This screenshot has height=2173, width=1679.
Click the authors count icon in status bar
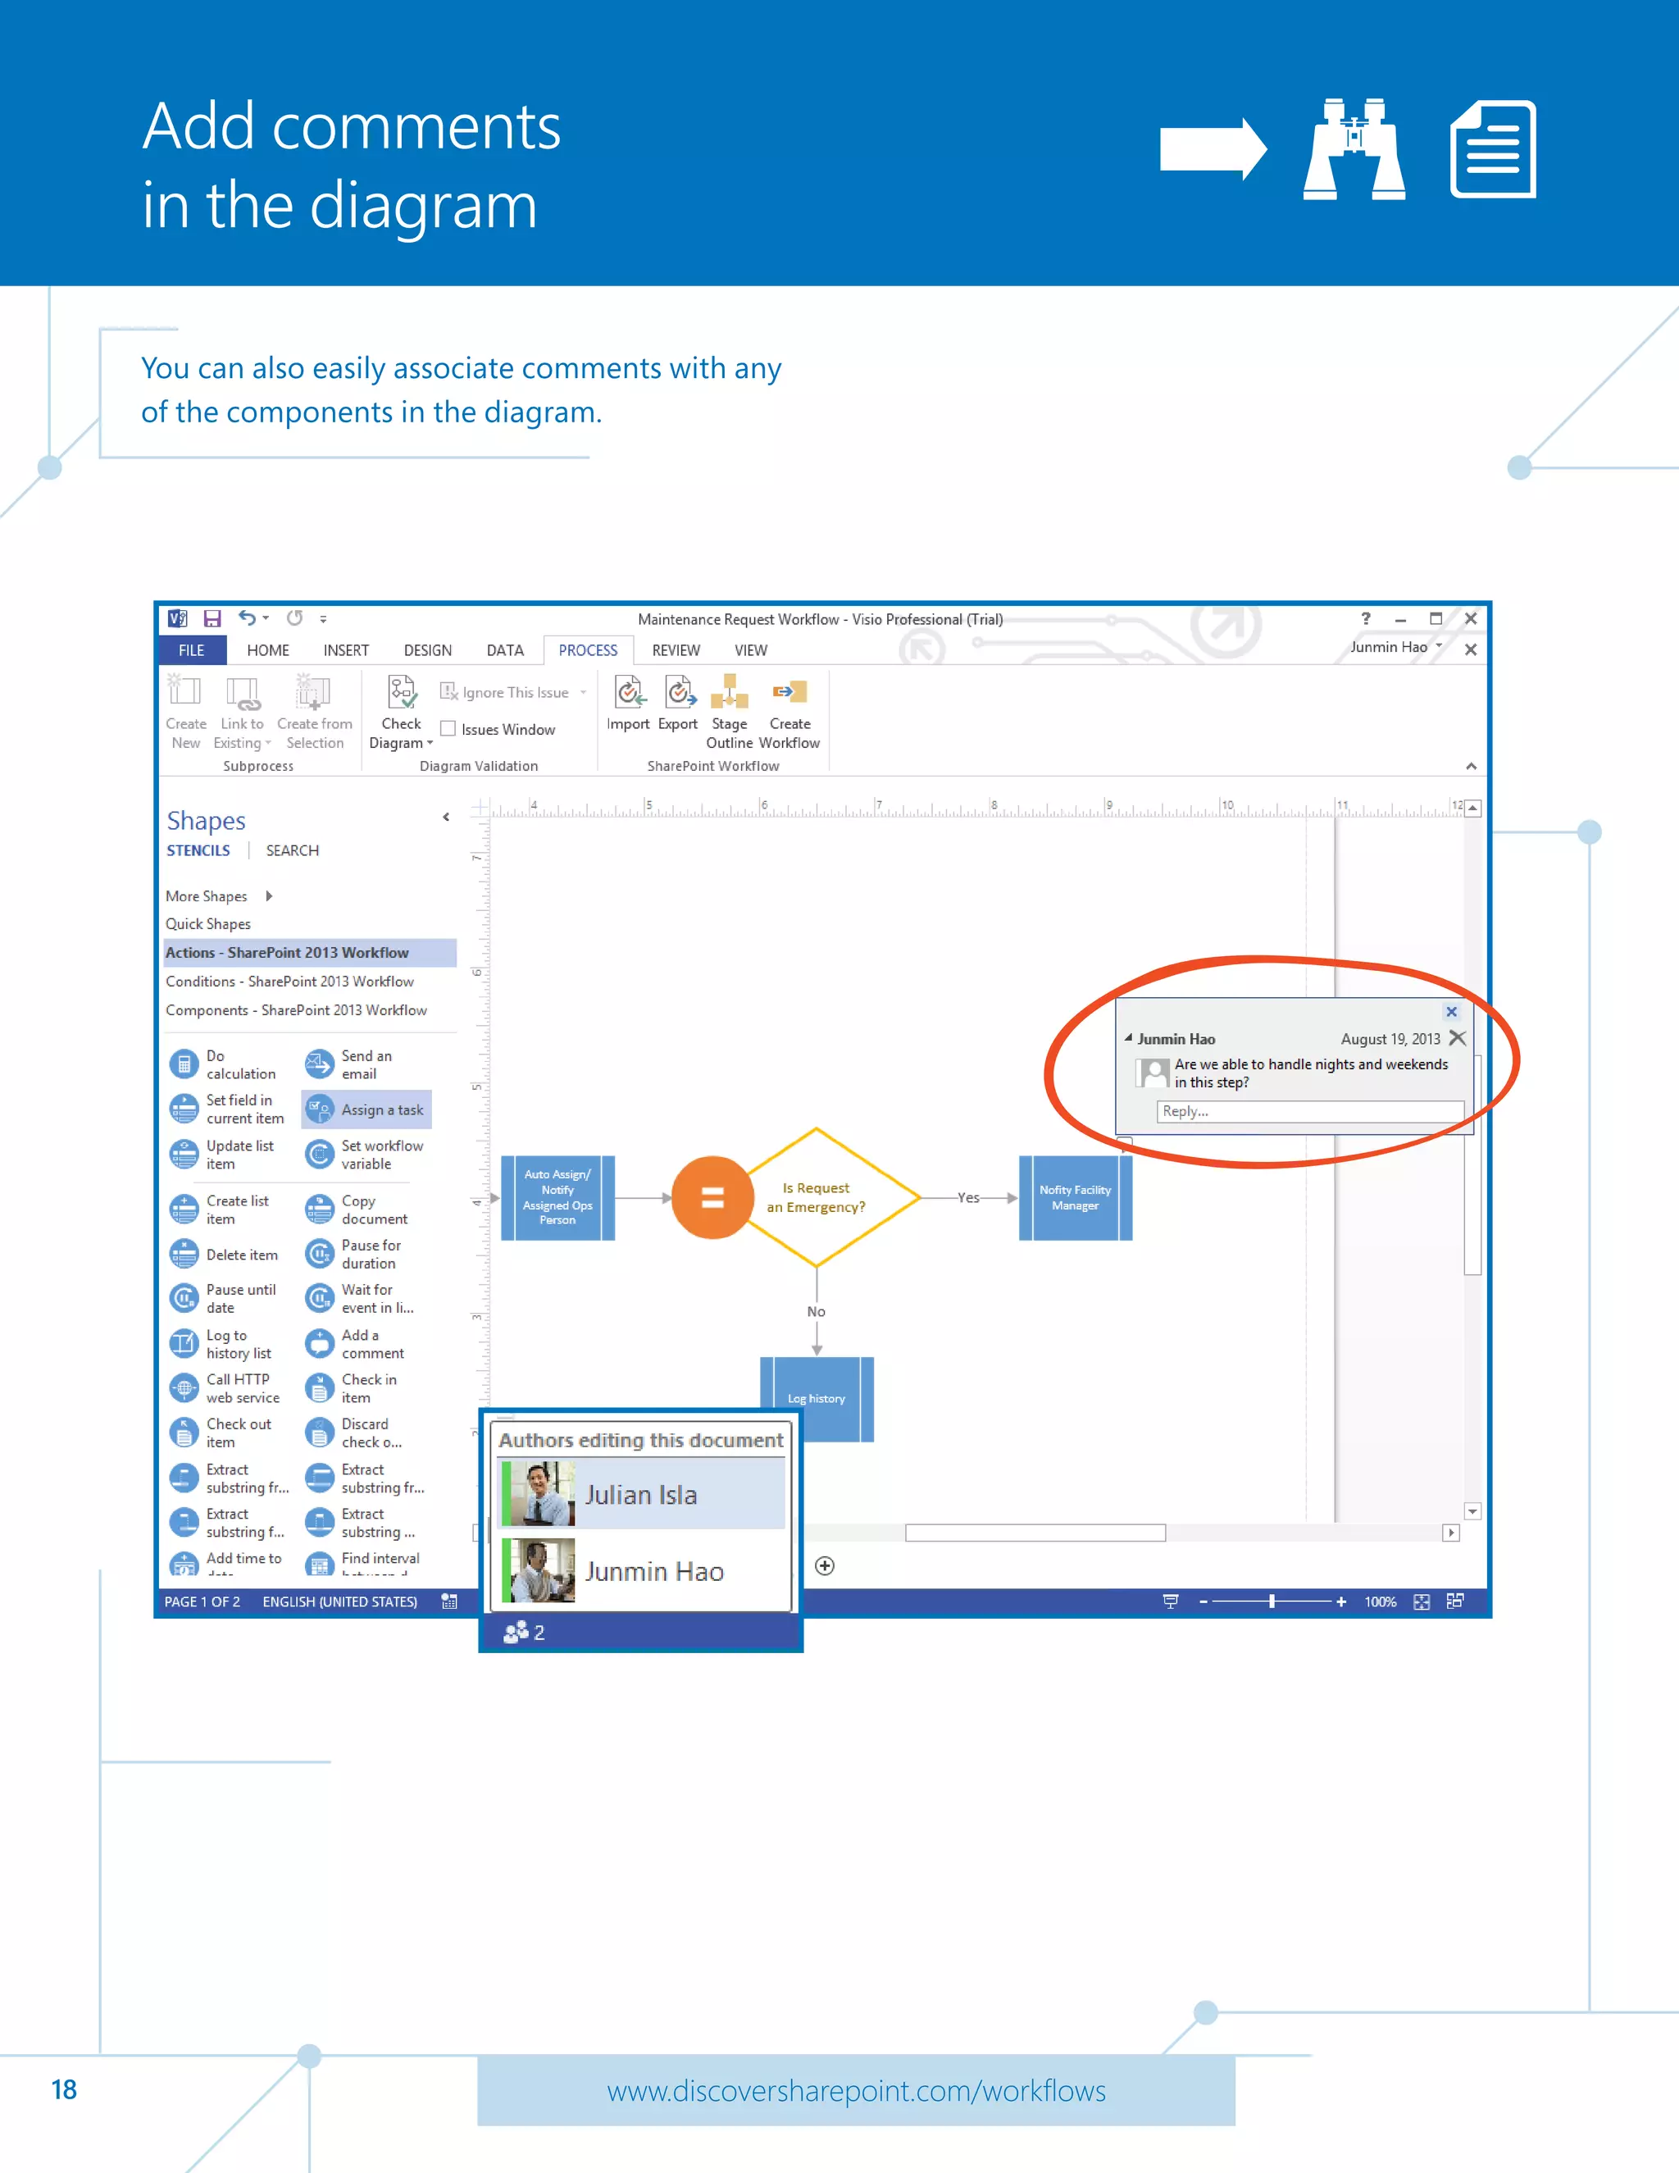click(x=523, y=1632)
